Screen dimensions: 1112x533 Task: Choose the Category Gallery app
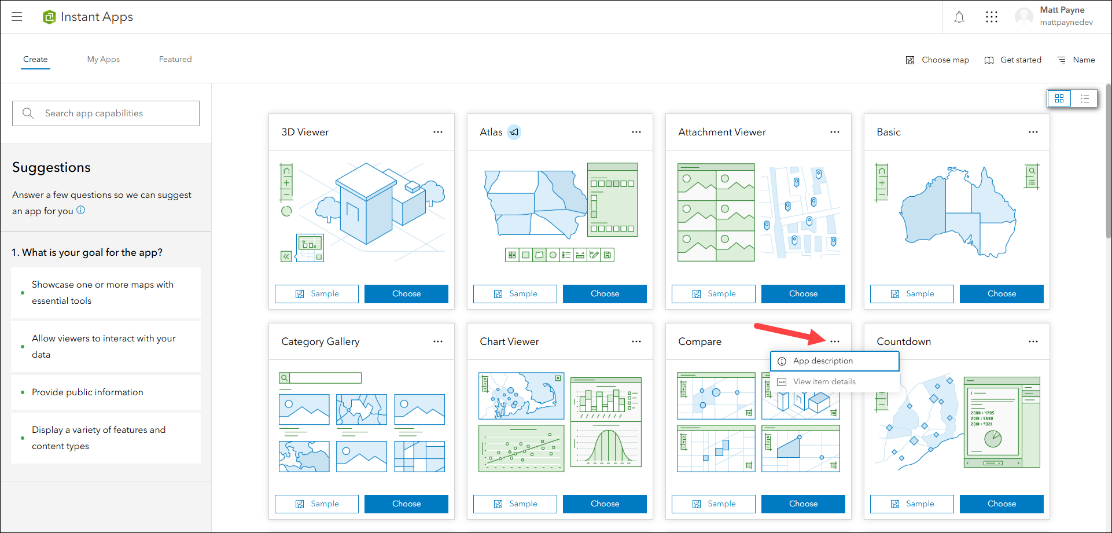point(406,504)
